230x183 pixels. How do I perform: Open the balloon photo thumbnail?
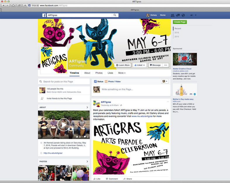(81, 173)
